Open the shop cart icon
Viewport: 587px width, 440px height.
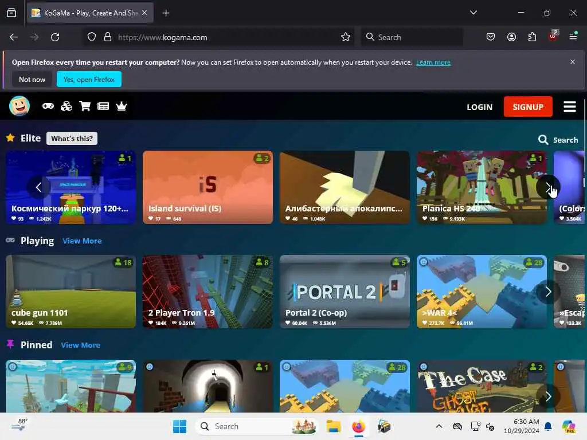[85, 106]
